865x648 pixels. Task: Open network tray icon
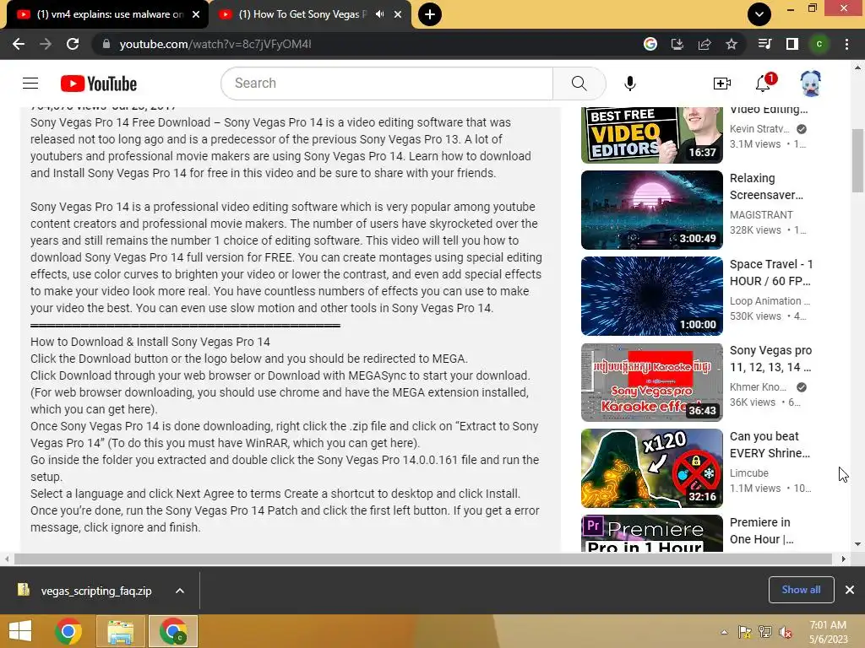[x=764, y=632]
